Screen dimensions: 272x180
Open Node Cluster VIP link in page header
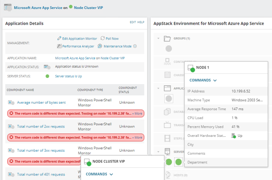88,8
